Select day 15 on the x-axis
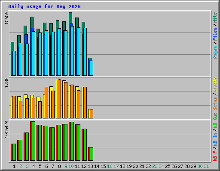The height and width of the screenshot is (171, 220). click(x=103, y=166)
